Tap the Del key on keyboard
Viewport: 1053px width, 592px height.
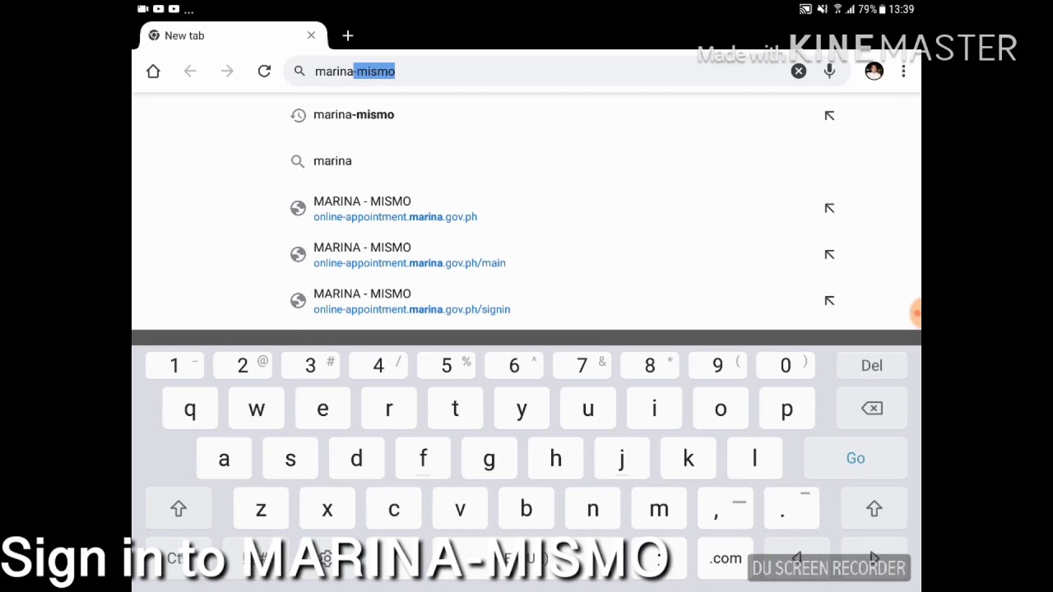[x=872, y=365]
